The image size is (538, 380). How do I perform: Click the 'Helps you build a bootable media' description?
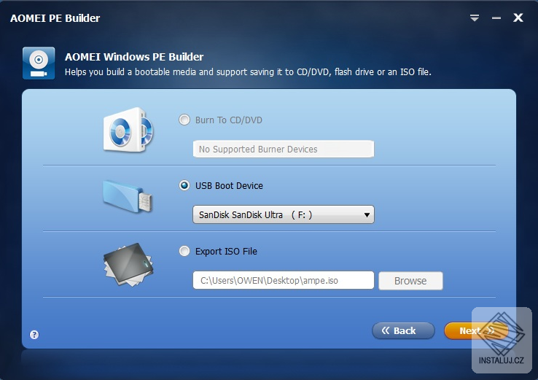tap(248, 72)
